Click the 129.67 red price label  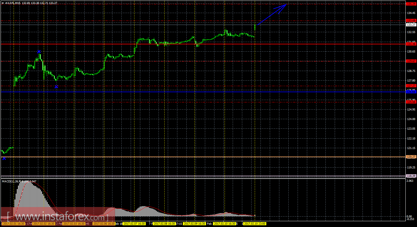[x=411, y=61]
